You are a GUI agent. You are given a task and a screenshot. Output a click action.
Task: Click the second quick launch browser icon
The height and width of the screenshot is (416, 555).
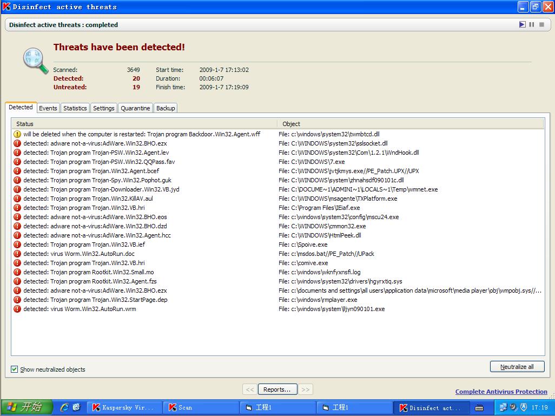pyautogui.click(x=76, y=407)
